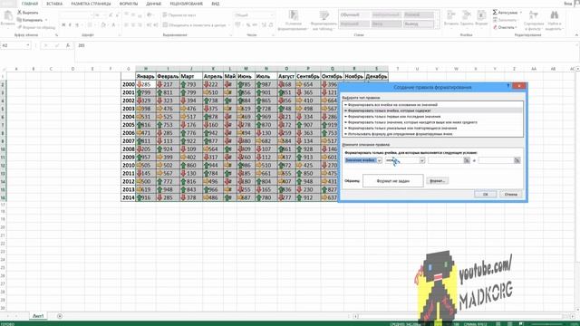Click the second value input field in dialog
Screen dimensions: 580x326
point(496,160)
